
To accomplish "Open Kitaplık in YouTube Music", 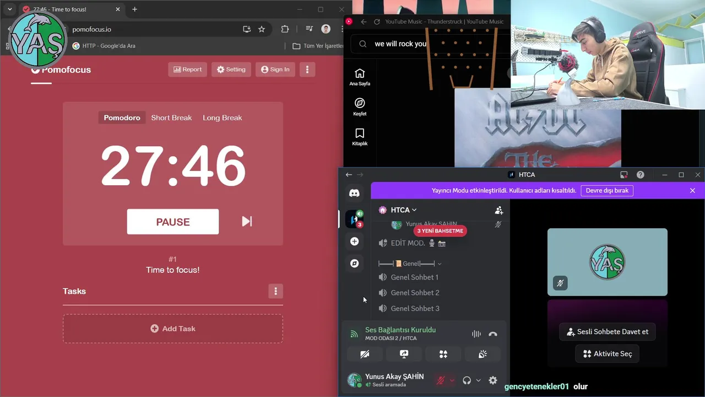I will (x=360, y=137).
